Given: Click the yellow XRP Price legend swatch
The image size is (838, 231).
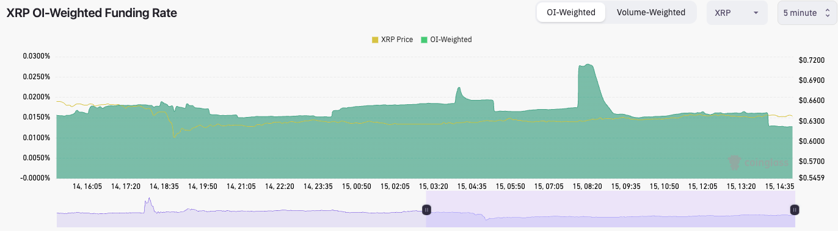Looking at the screenshot, I should (x=375, y=40).
